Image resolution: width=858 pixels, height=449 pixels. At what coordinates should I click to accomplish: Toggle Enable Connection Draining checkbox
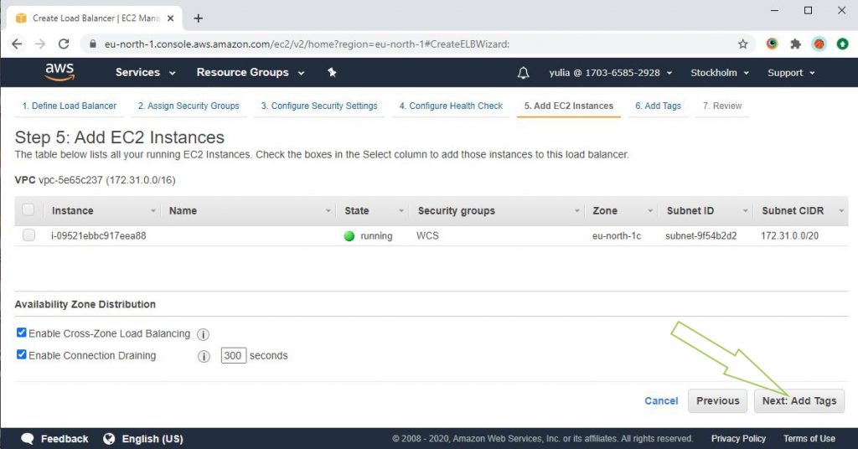pos(21,354)
